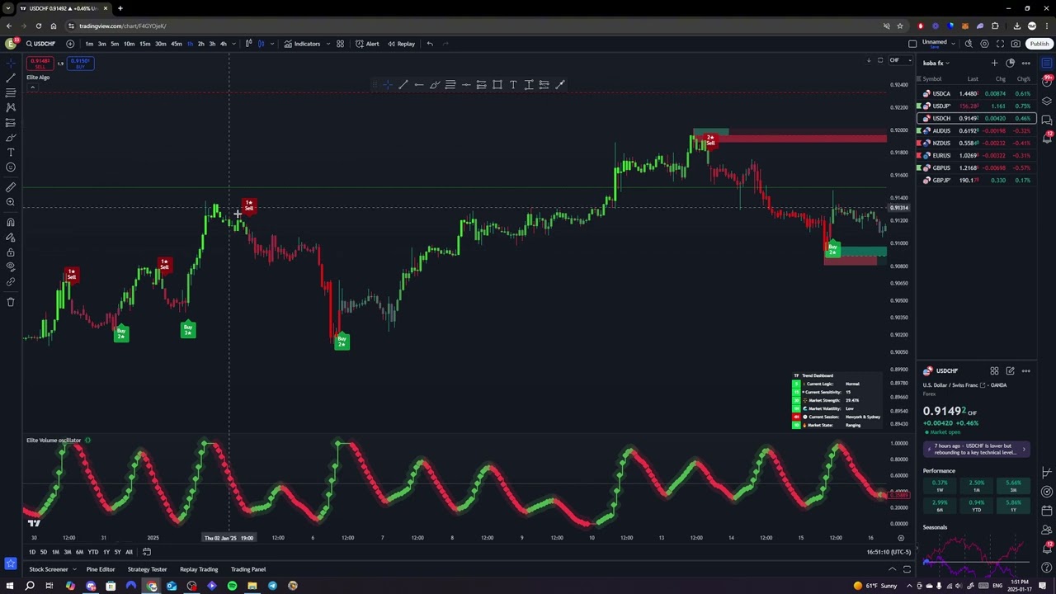Open Spotify from the Windows taskbar

(x=232, y=586)
